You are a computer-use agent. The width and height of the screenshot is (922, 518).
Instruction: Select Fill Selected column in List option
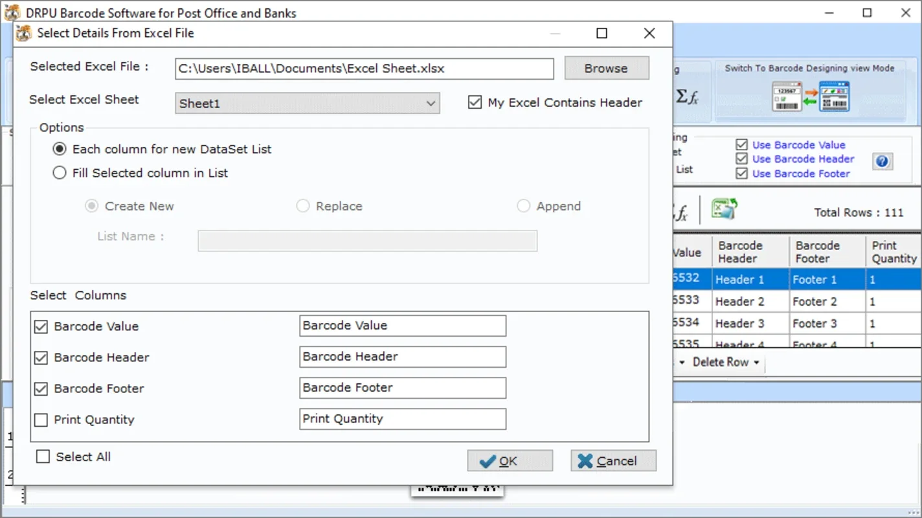[x=60, y=173]
